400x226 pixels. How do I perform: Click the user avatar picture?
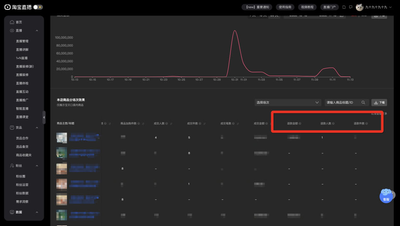point(359,7)
